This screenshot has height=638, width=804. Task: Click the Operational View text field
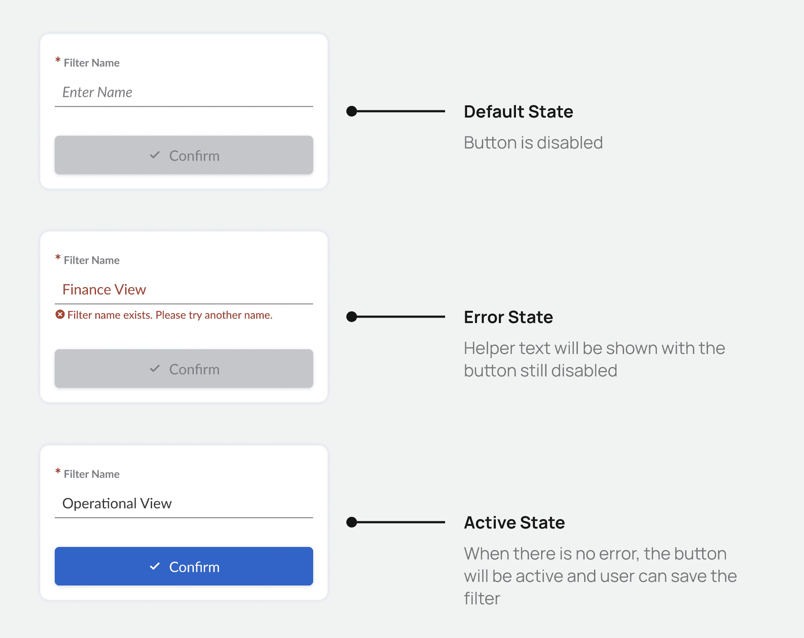pyautogui.click(x=184, y=503)
